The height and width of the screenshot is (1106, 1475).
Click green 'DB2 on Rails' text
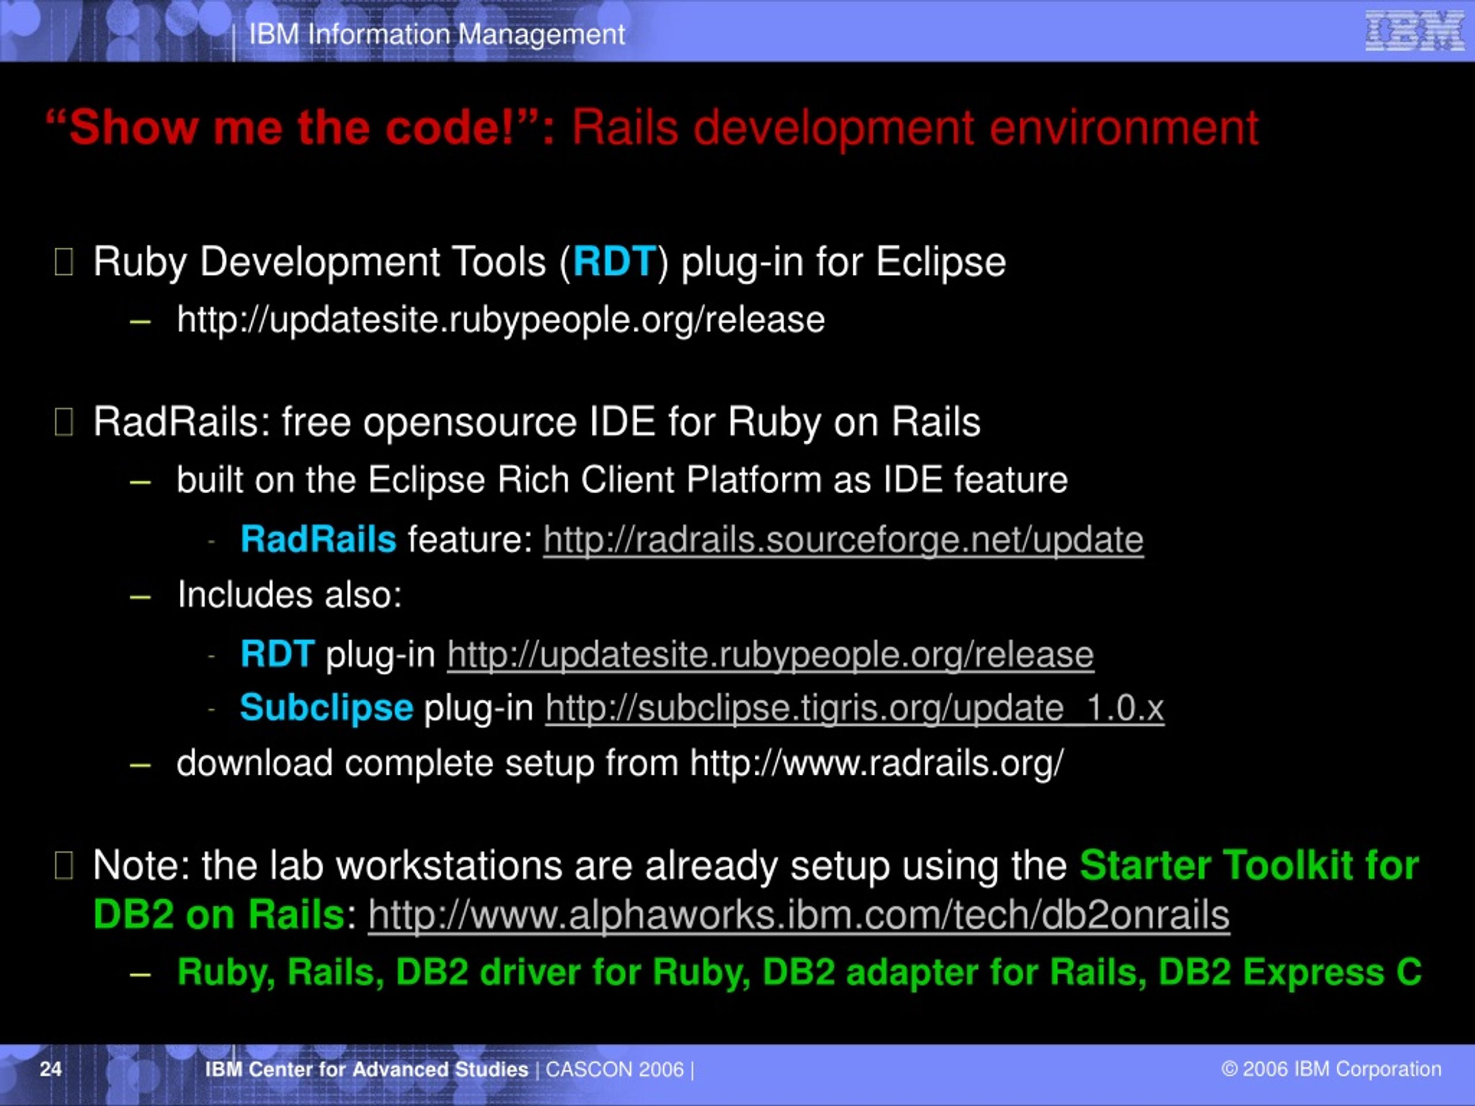219,914
